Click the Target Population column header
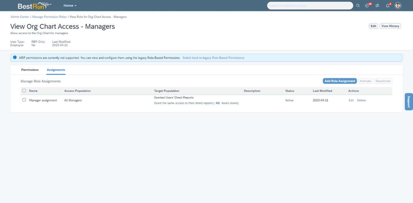This screenshot has width=413, height=203. [167, 91]
